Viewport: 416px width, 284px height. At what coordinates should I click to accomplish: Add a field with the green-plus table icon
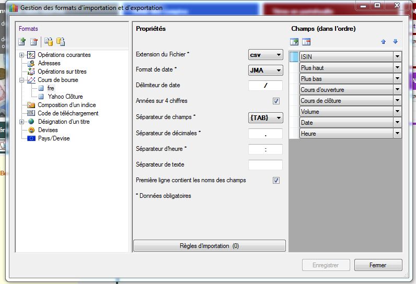pos(294,42)
